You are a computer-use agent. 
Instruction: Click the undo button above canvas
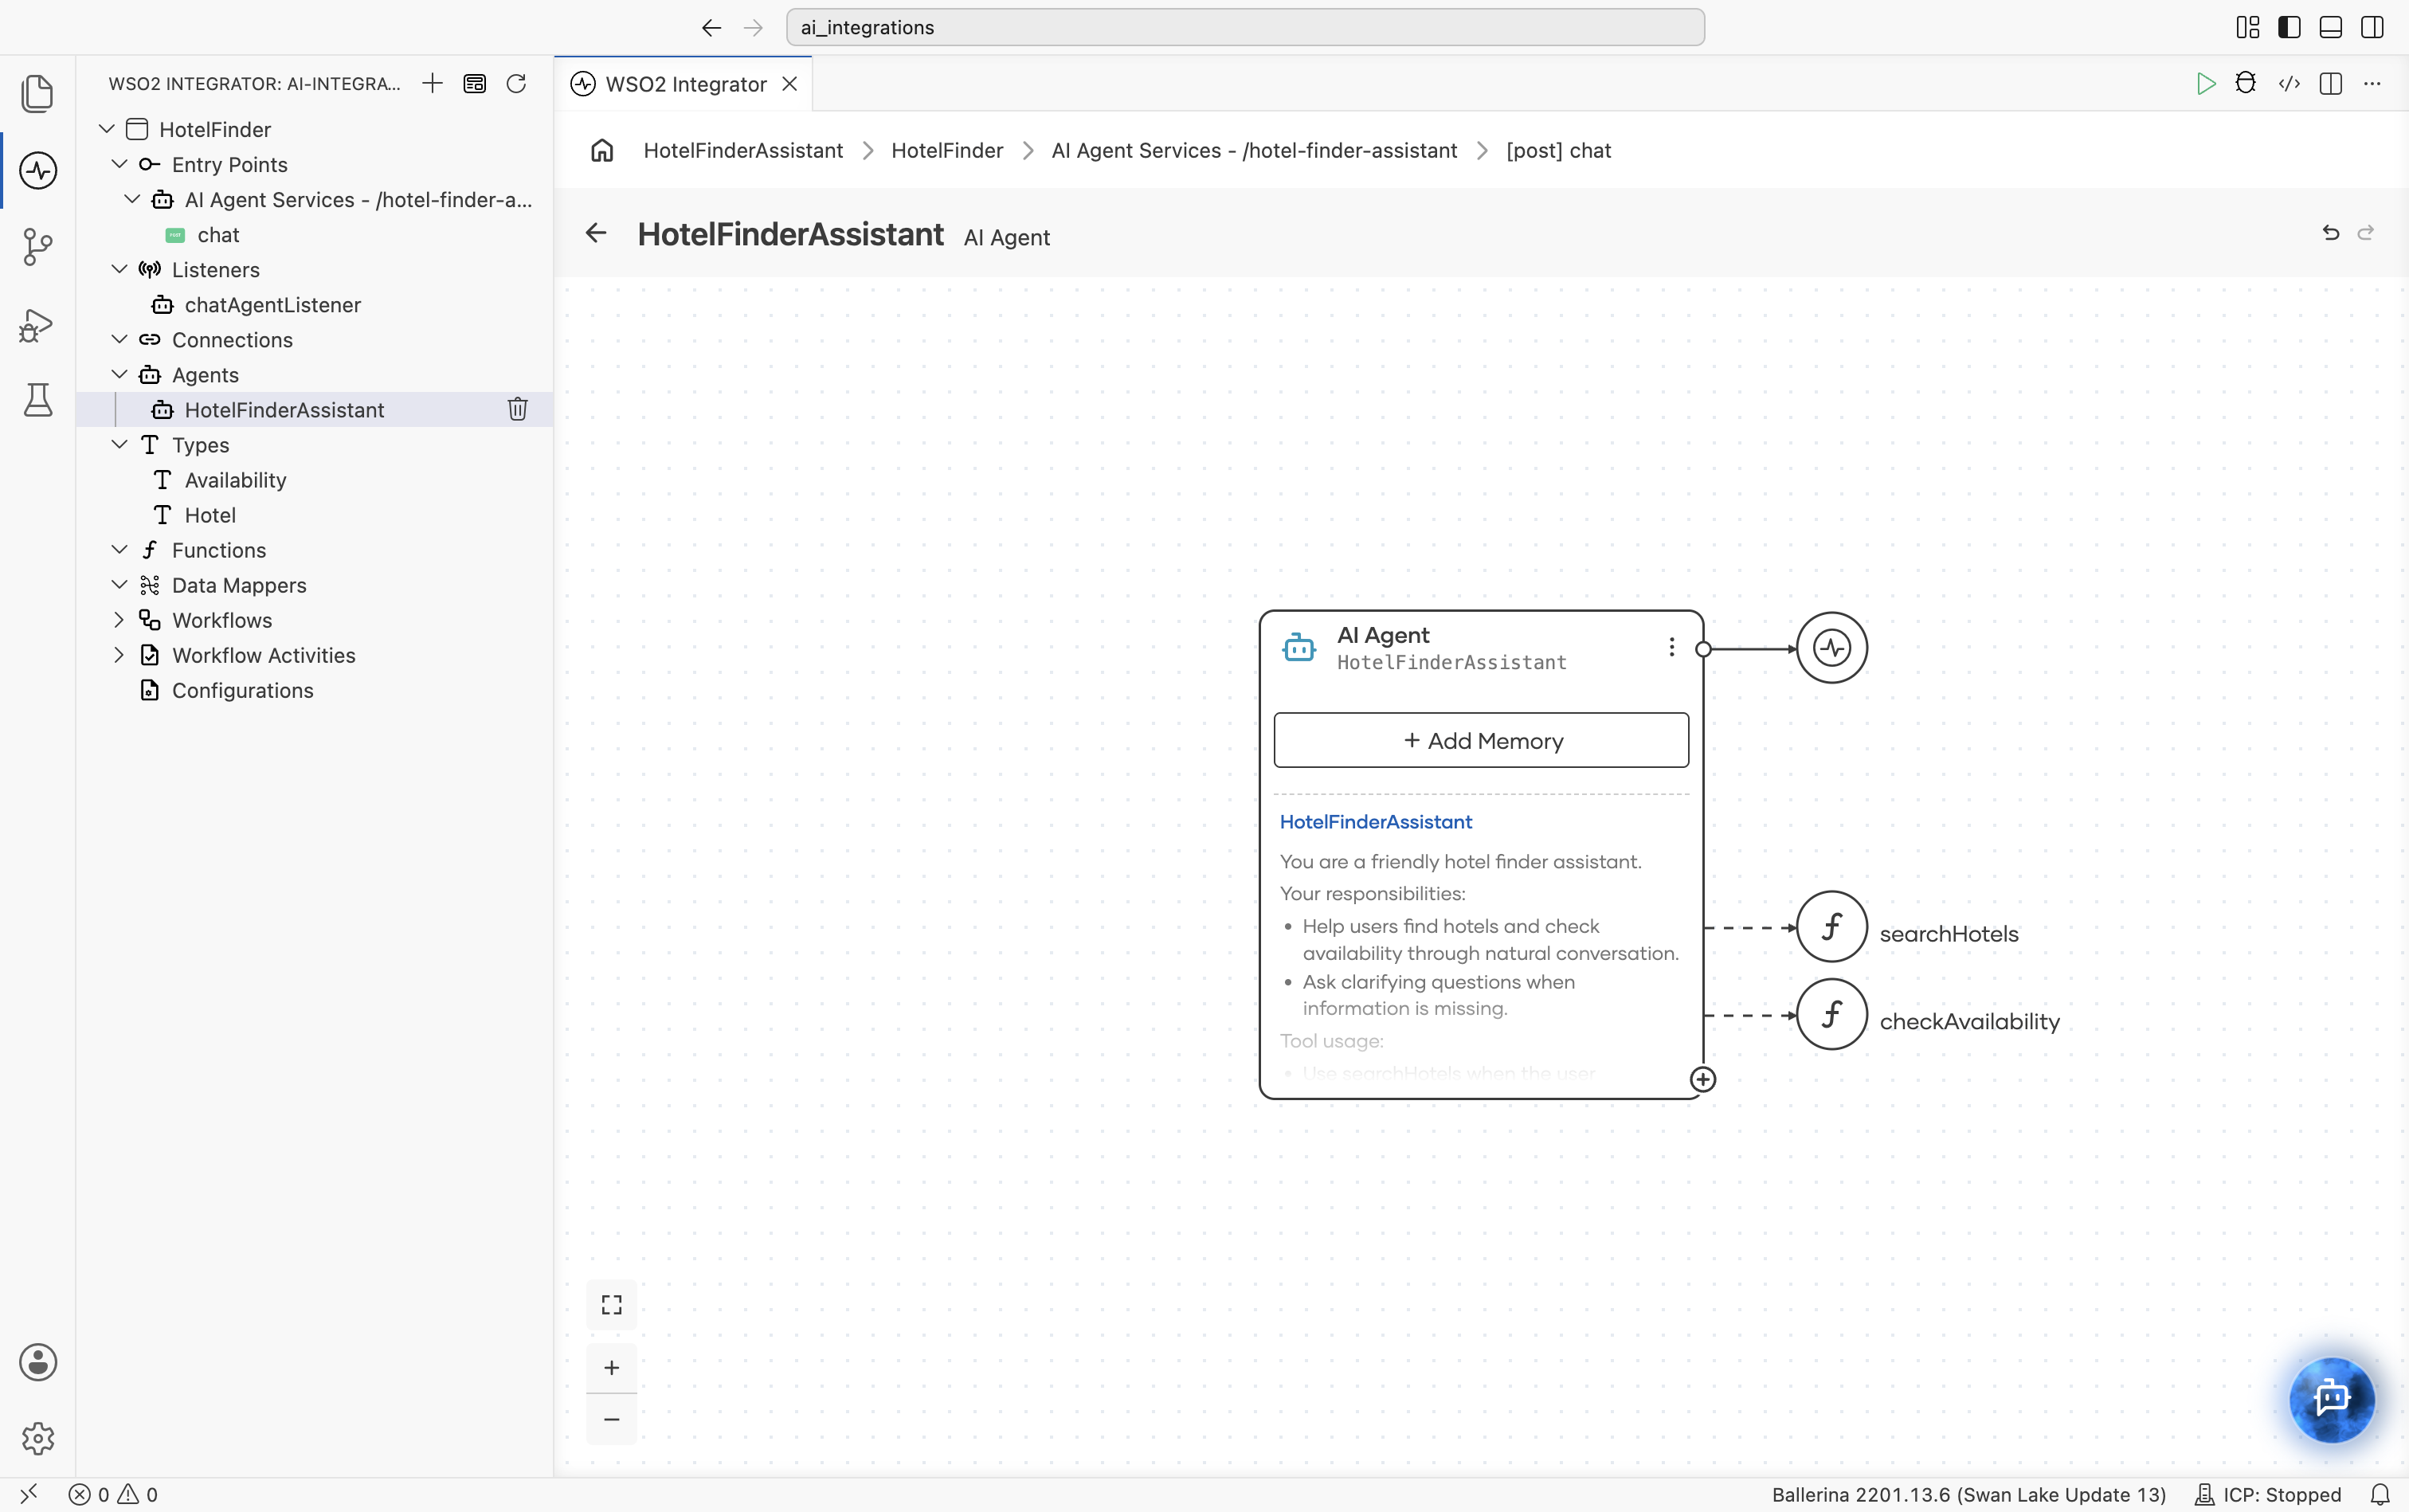click(2331, 233)
